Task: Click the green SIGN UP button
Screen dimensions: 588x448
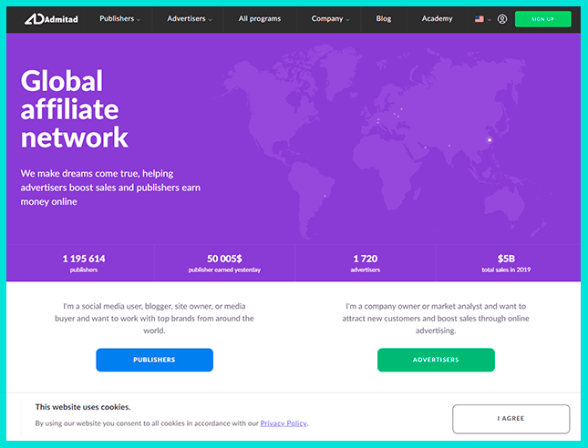Action: (543, 19)
